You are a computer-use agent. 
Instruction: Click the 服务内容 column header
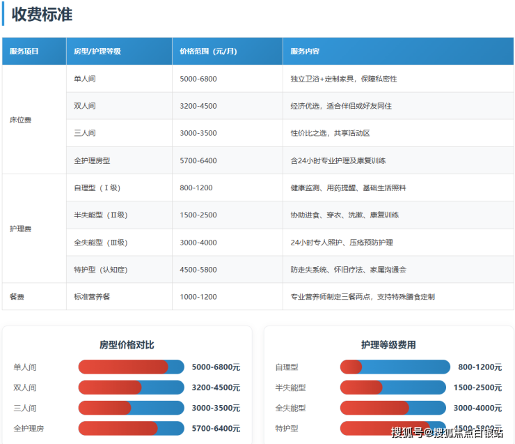(306, 52)
